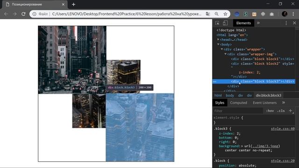Image resolution: width=299 pixels, height=168 pixels.
Task: Click the z-index: 2 inline style line
Action: pyautogui.click(x=249, y=72)
